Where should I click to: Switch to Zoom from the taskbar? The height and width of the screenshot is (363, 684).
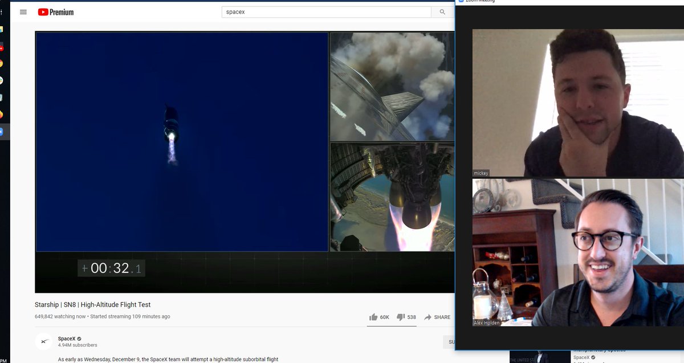click(x=1, y=132)
